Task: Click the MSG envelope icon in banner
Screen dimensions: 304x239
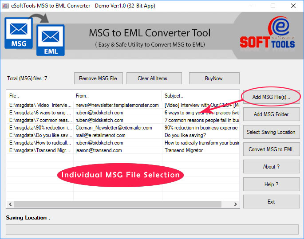Action: click(19, 33)
